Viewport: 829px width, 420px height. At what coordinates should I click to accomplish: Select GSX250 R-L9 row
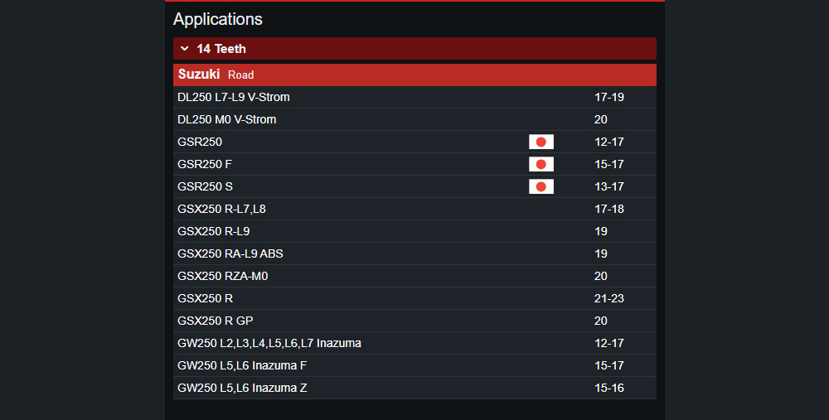point(213,231)
